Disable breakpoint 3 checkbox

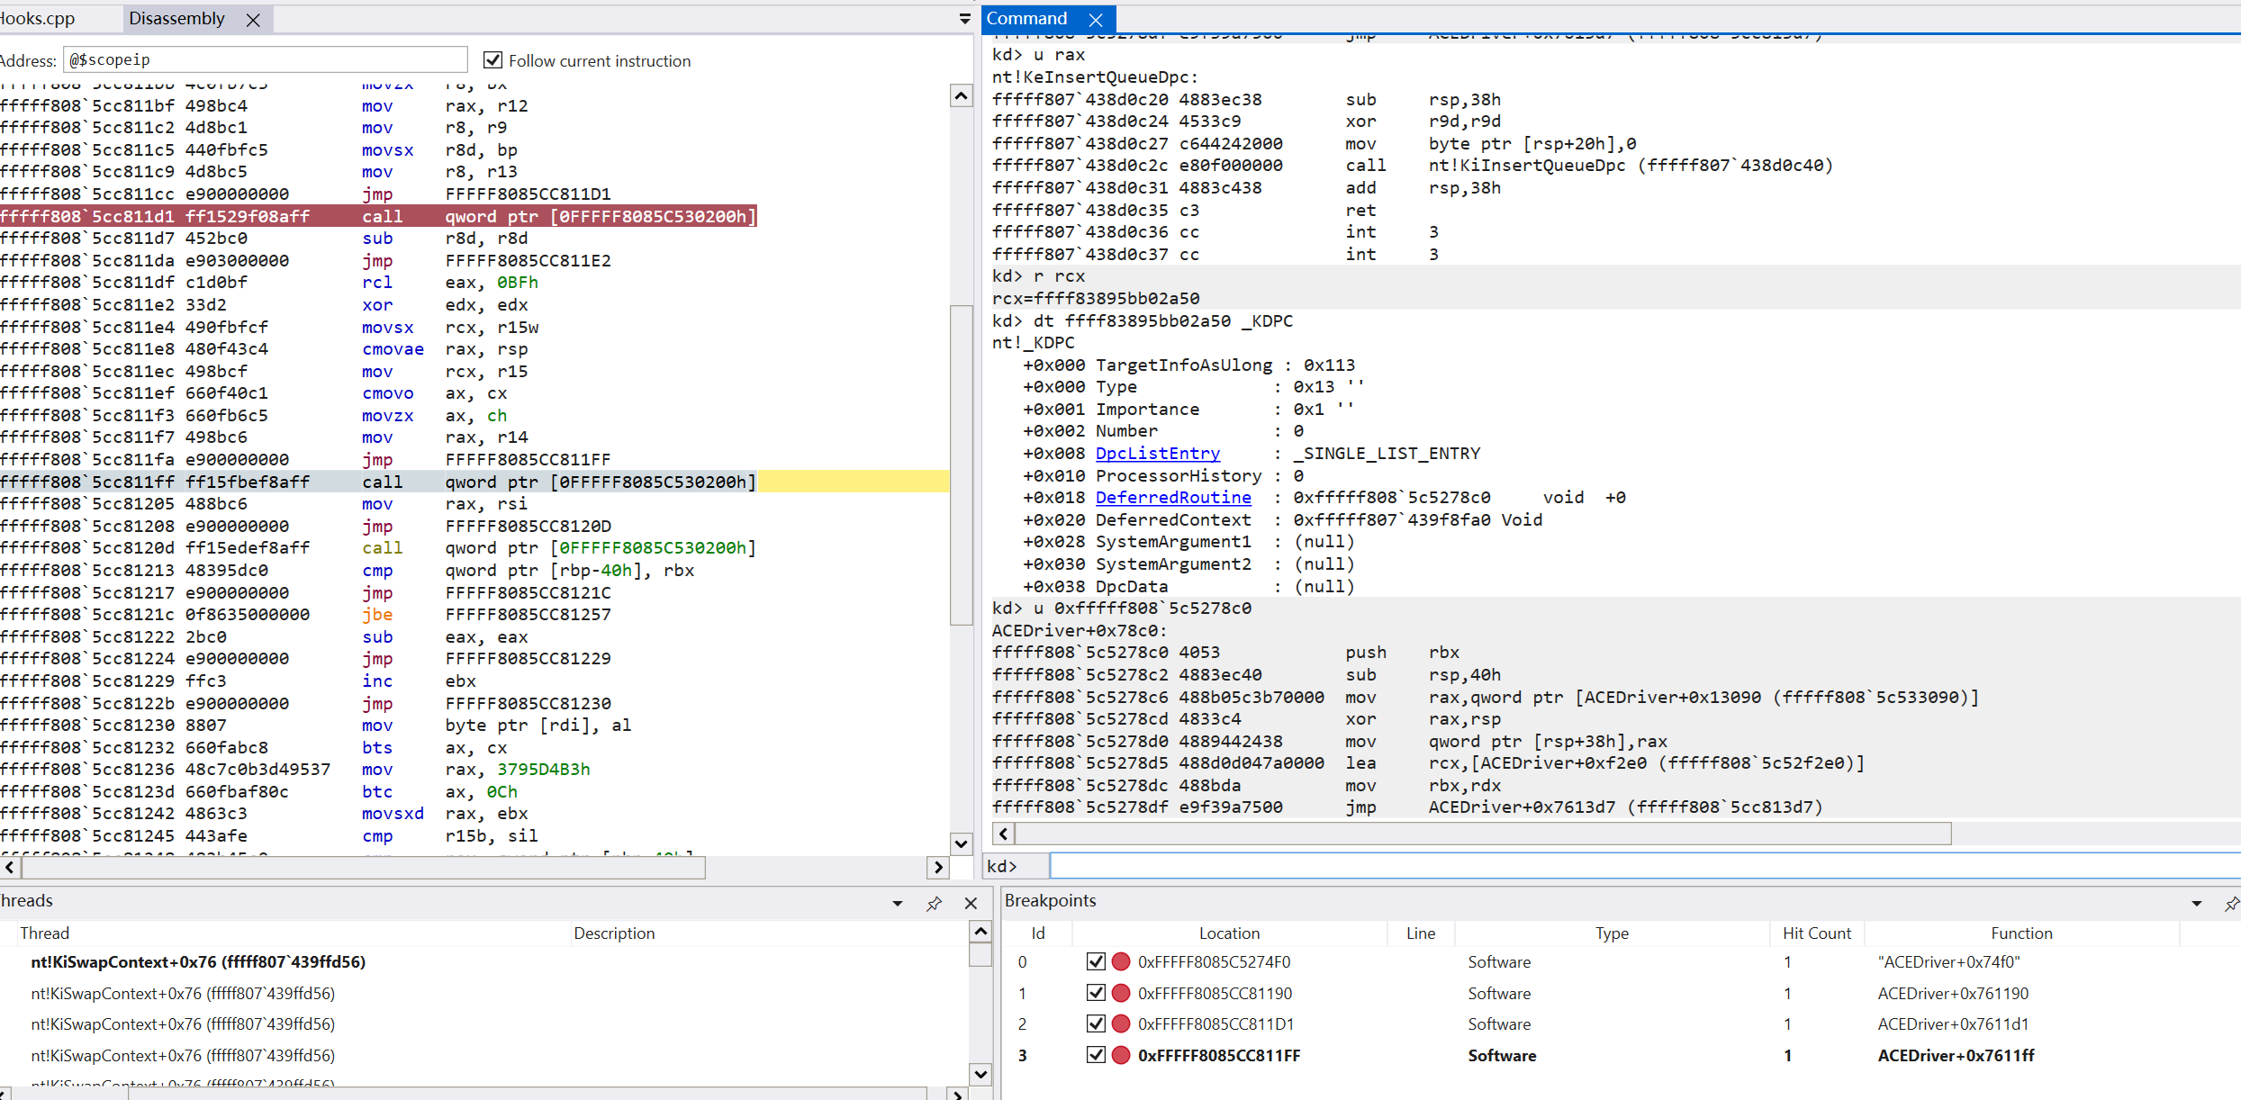coord(1096,1055)
